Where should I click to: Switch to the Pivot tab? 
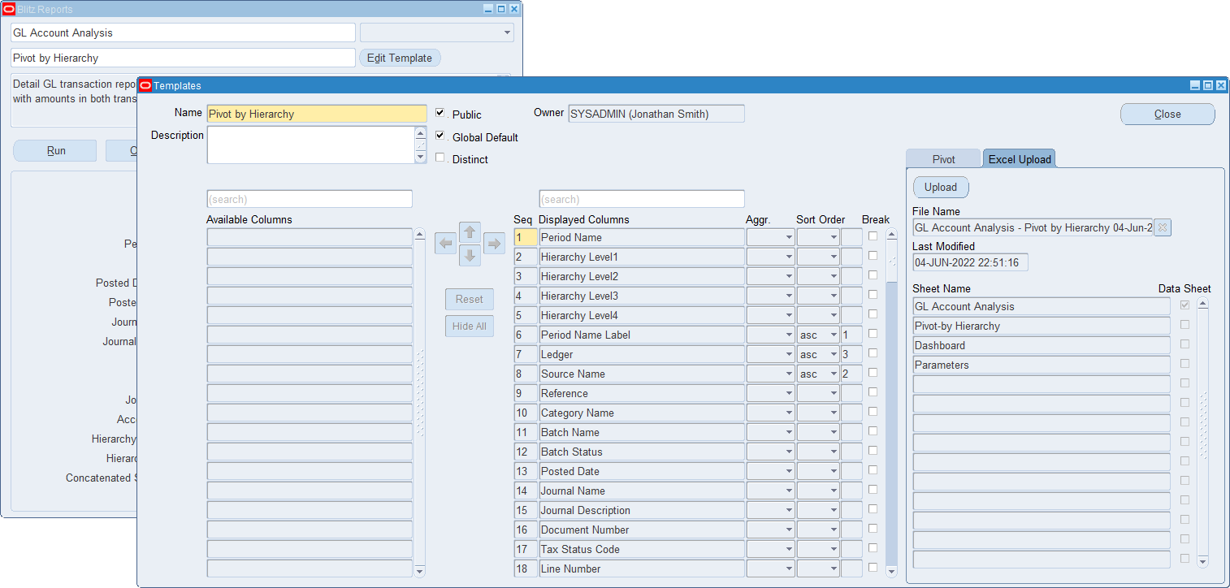943,159
